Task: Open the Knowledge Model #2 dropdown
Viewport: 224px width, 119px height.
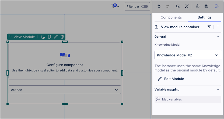Action: [x=188, y=55]
